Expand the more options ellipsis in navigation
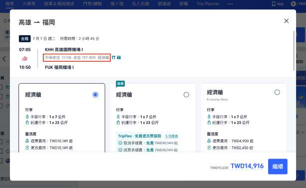Viewport: 306px width, 188px height. pos(230,4)
